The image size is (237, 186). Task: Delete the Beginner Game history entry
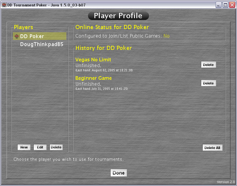pos(208,83)
